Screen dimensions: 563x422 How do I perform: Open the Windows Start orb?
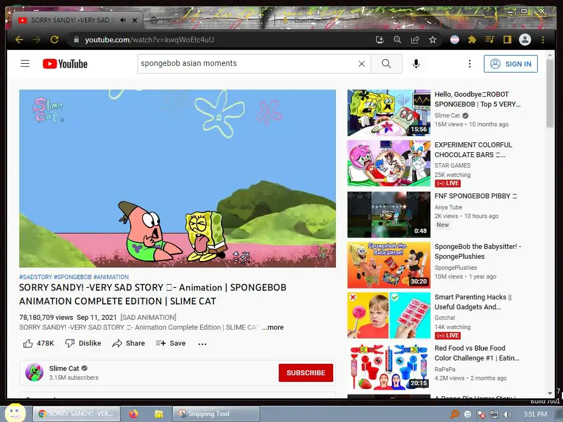pos(15,413)
